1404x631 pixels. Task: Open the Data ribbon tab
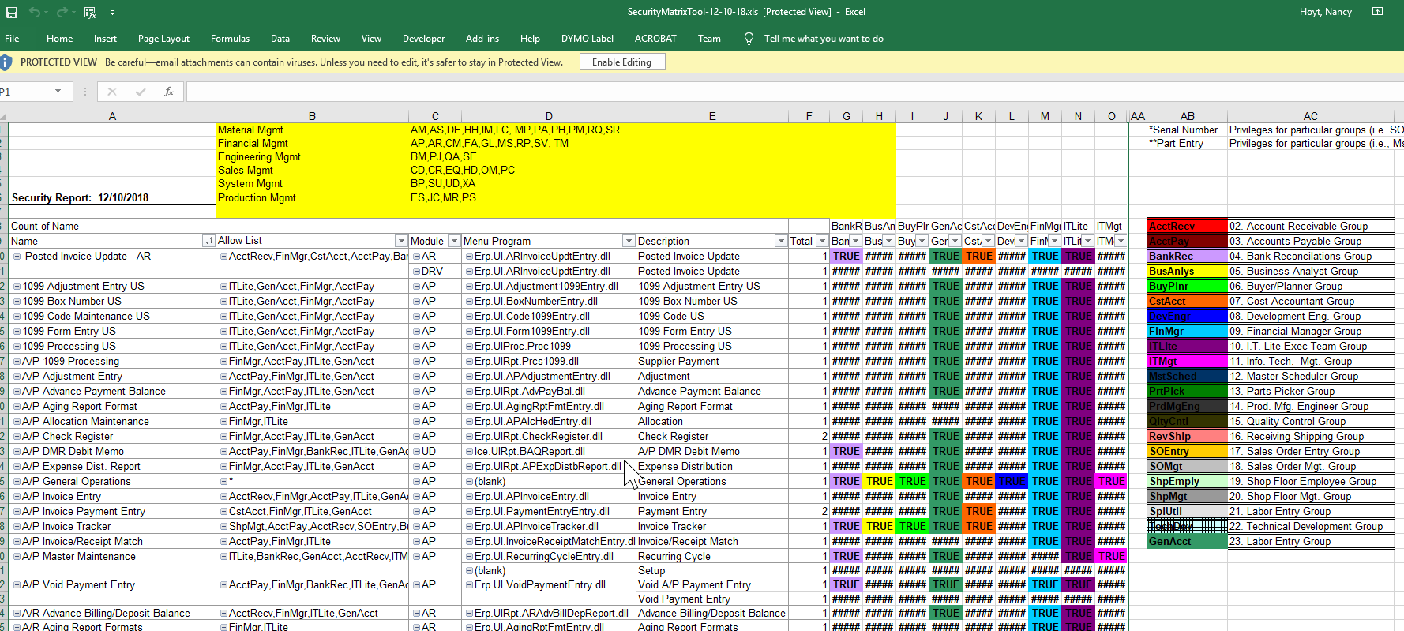tap(280, 38)
